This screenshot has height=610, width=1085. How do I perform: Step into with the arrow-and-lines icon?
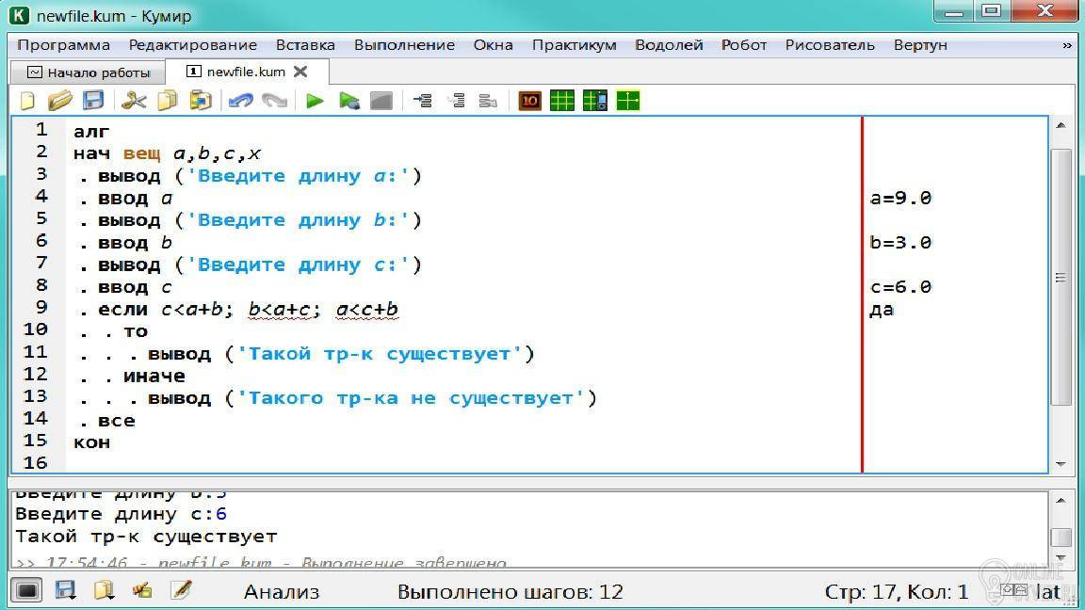pos(422,101)
